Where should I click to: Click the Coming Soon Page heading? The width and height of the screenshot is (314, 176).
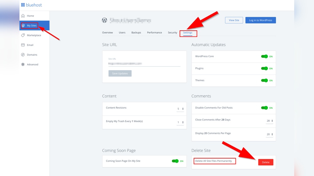point(119,150)
